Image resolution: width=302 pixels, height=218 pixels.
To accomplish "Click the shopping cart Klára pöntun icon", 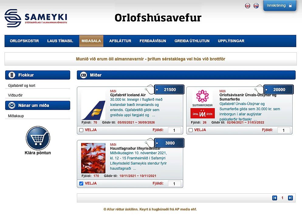I will coord(38,138).
